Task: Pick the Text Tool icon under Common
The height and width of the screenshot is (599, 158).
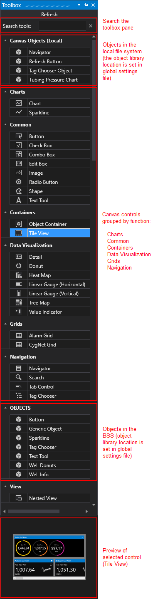Action: 18,200
